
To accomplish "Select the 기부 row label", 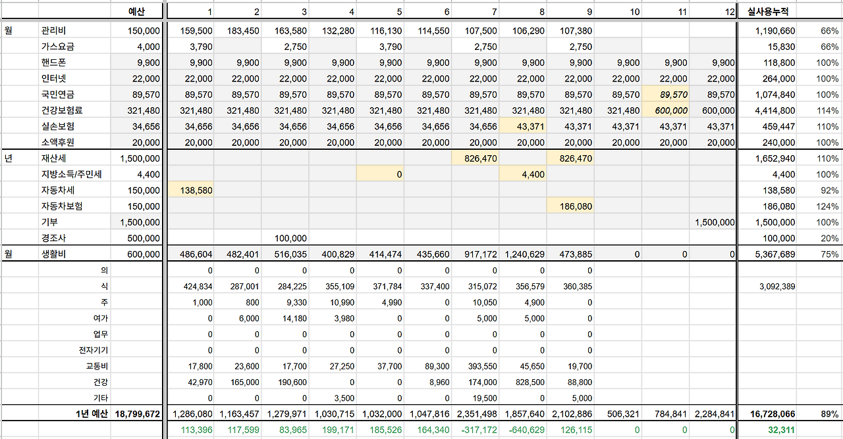I will [49, 222].
